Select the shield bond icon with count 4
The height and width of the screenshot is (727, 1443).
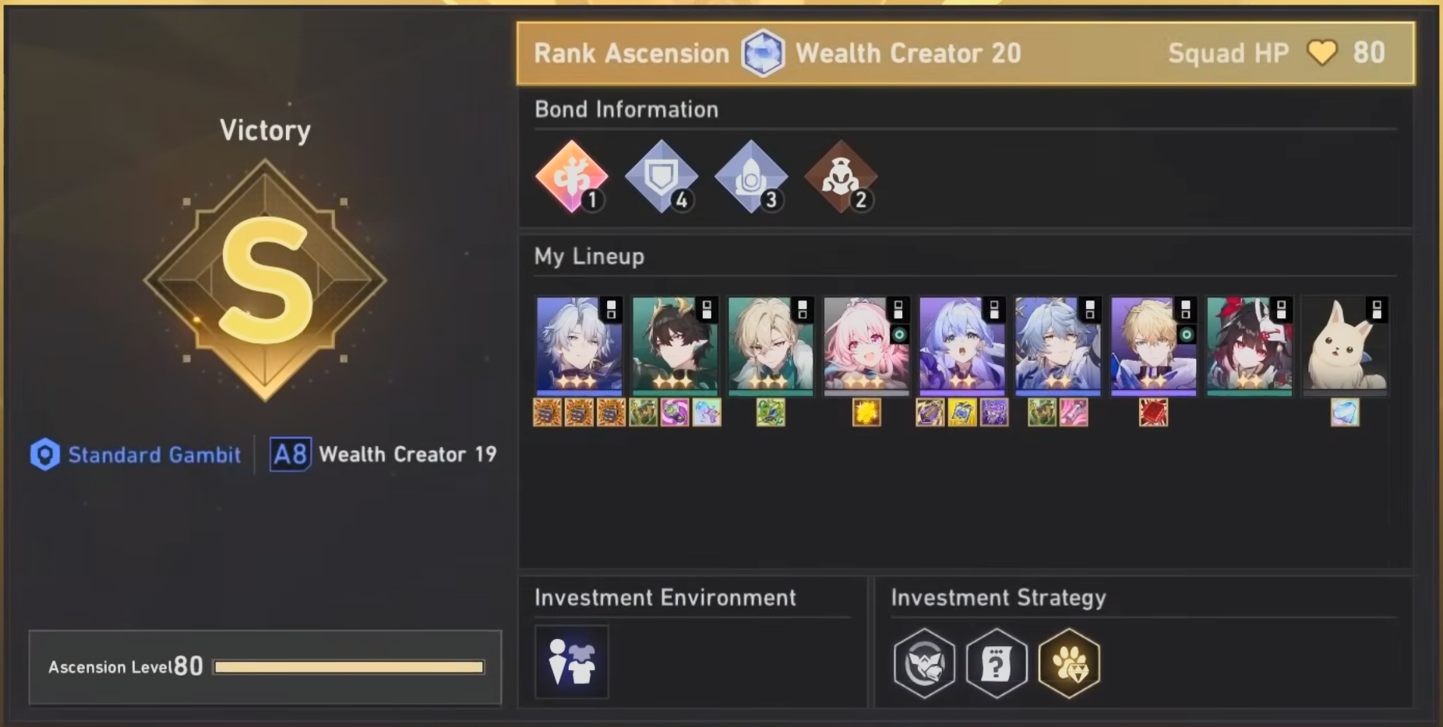click(x=662, y=177)
